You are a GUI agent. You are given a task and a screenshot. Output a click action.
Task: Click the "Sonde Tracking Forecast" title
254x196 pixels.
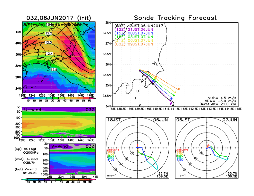(175, 18)
